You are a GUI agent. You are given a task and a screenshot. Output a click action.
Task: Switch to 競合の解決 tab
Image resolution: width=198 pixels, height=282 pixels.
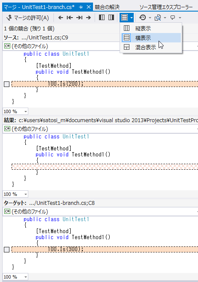click(107, 7)
